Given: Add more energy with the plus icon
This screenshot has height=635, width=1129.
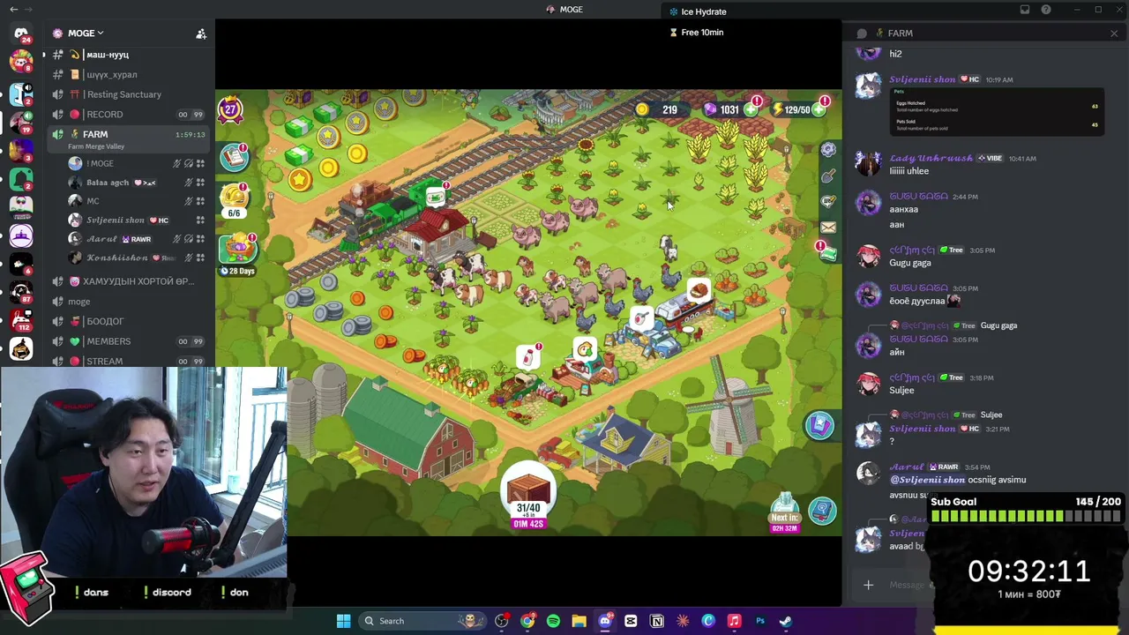Looking at the screenshot, I should [819, 109].
